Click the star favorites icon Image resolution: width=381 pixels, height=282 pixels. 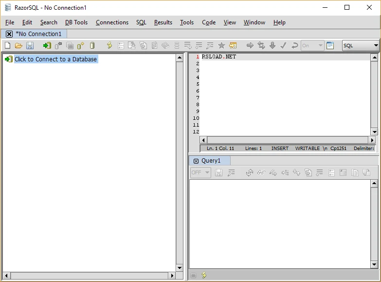tap(221, 45)
